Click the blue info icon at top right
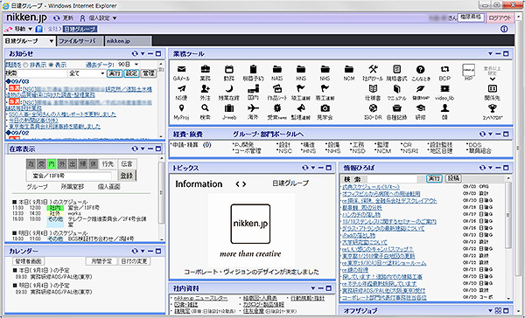 pos(504,29)
